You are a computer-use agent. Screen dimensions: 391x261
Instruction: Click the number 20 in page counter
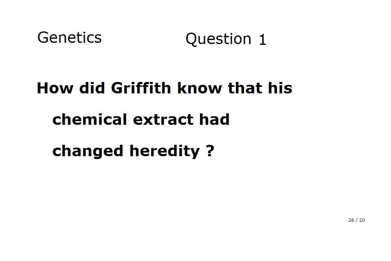[362, 220]
